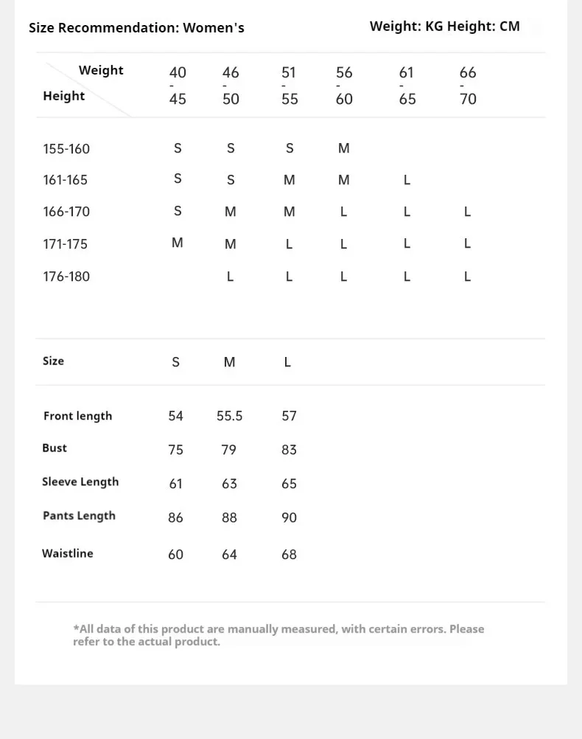Click the manual measurement disclaimer footnote

click(x=278, y=635)
